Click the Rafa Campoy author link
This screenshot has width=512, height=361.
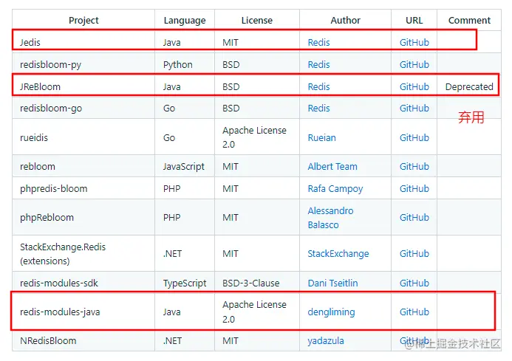335,189
